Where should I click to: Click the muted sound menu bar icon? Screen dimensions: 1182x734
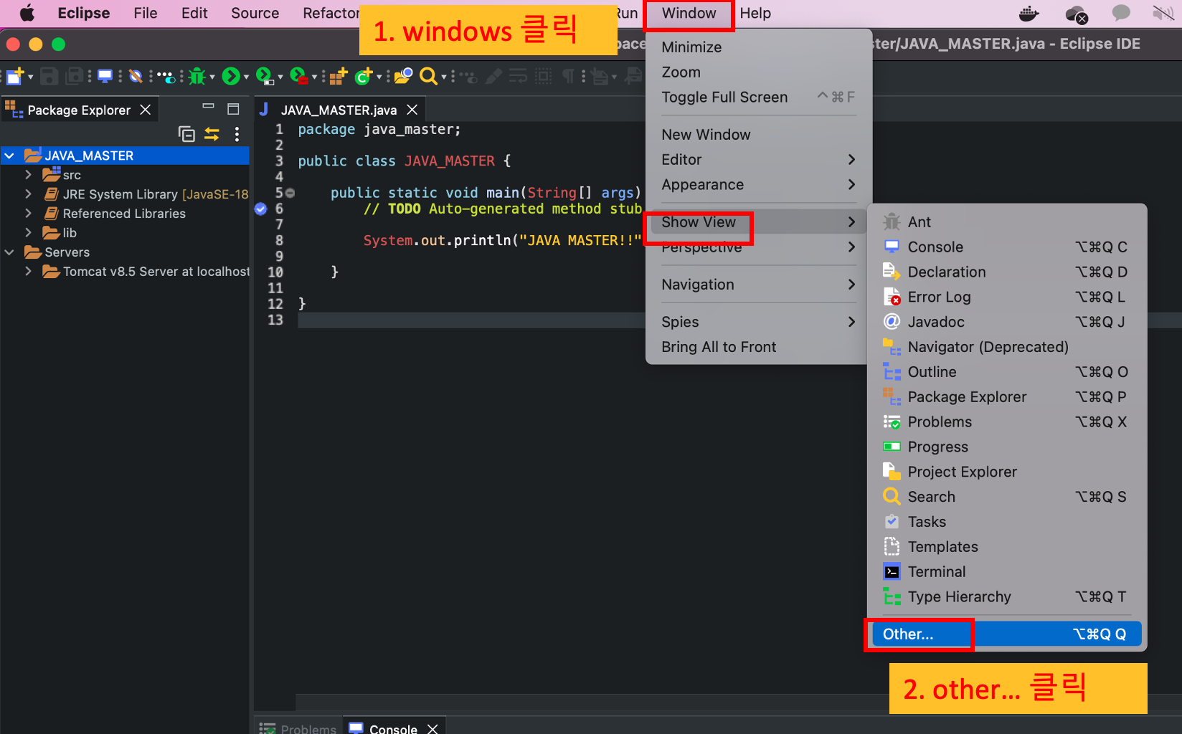1163,13
